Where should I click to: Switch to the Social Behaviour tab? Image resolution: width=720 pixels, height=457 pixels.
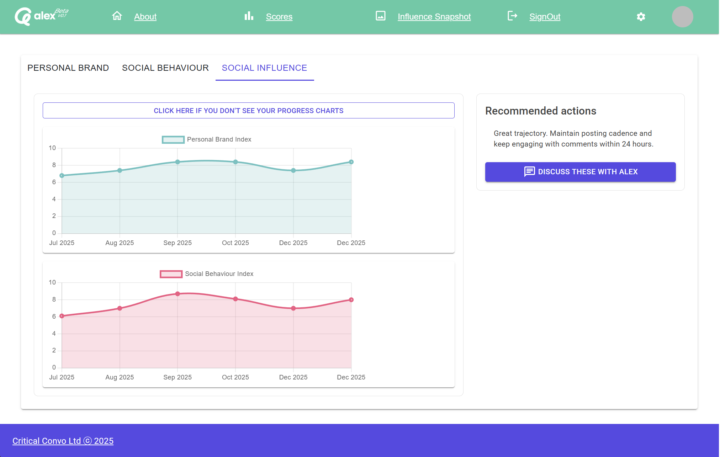(165, 68)
